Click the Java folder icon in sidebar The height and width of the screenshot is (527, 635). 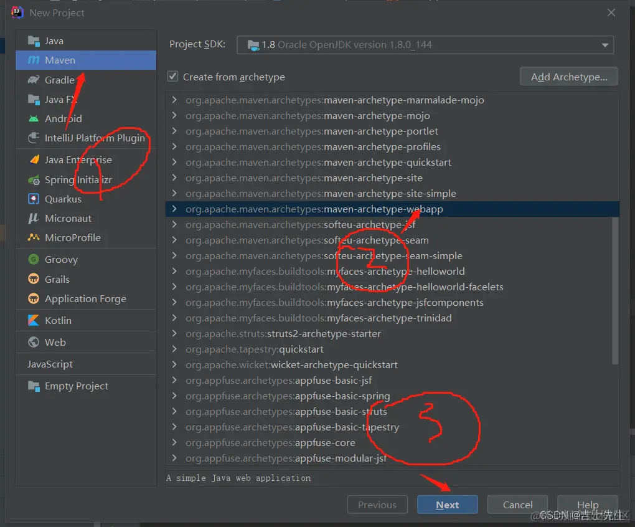(34, 41)
